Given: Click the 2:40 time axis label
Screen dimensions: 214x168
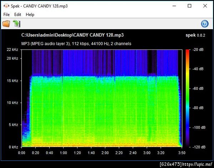Looking at the screenshot, I should [133, 153].
